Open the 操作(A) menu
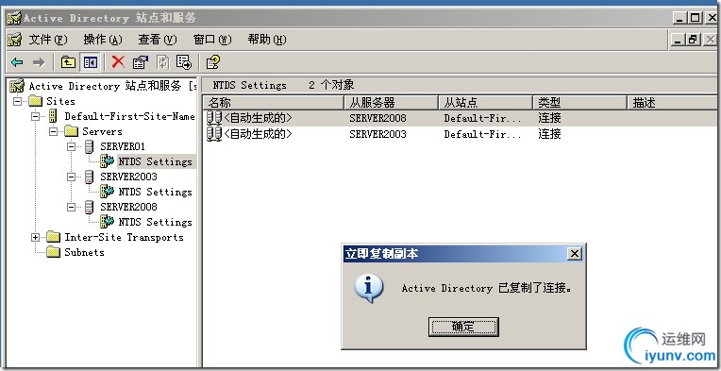 (103, 40)
